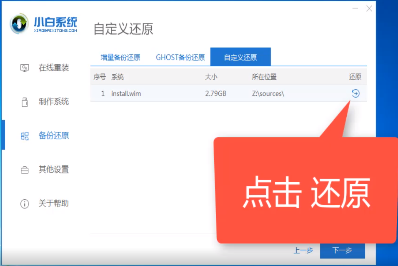
Task: Click the restore arrow icon for install.wim
Action: tap(355, 93)
